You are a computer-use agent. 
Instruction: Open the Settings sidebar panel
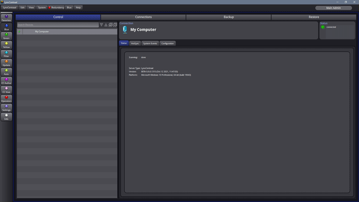tap(6, 108)
